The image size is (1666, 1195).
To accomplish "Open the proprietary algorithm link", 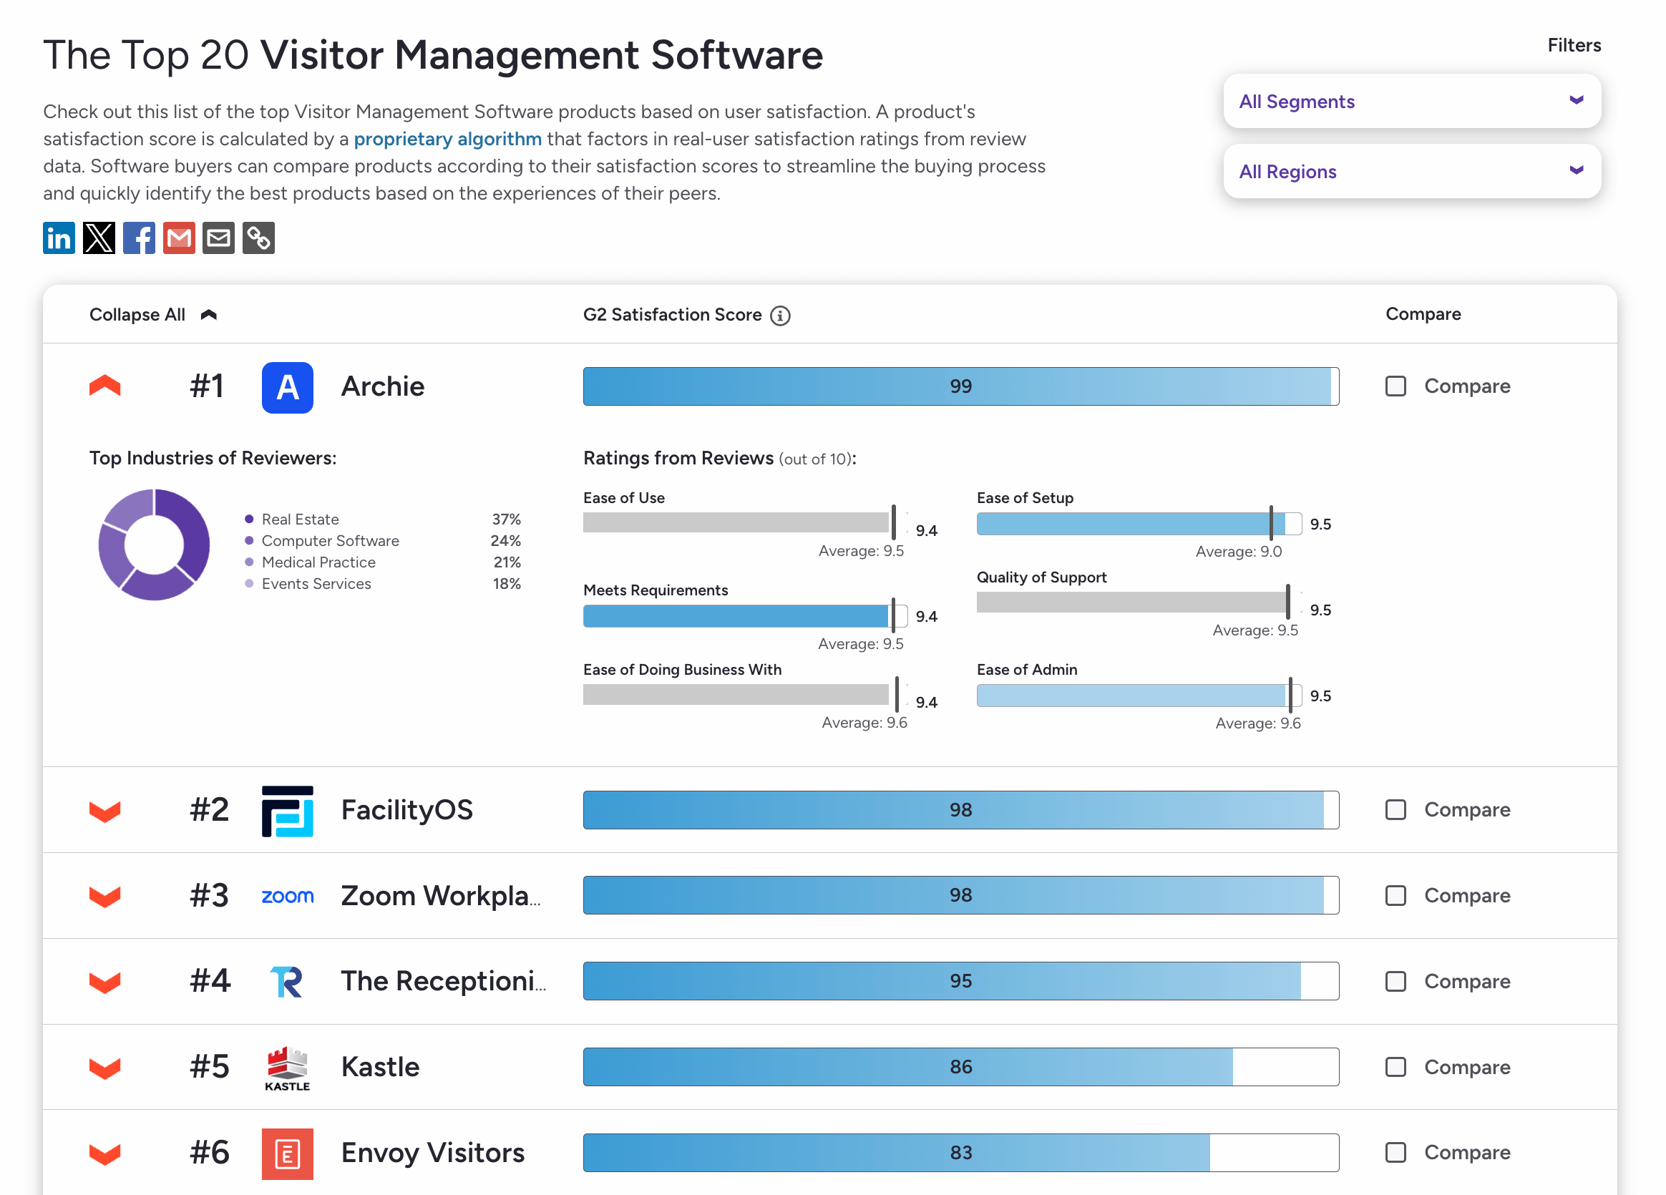I will point(447,139).
